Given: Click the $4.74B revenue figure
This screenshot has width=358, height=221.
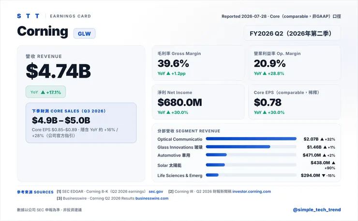Looking at the screenshot, I should (x=58, y=71).
